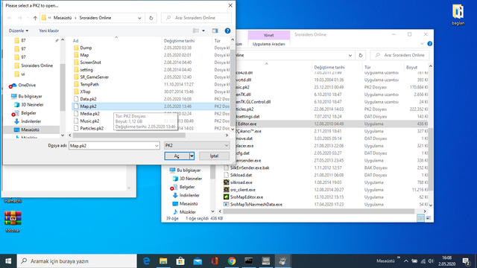The width and height of the screenshot is (477, 268).
Task: Switch Explorer to large icons view
Action: tap(429, 218)
